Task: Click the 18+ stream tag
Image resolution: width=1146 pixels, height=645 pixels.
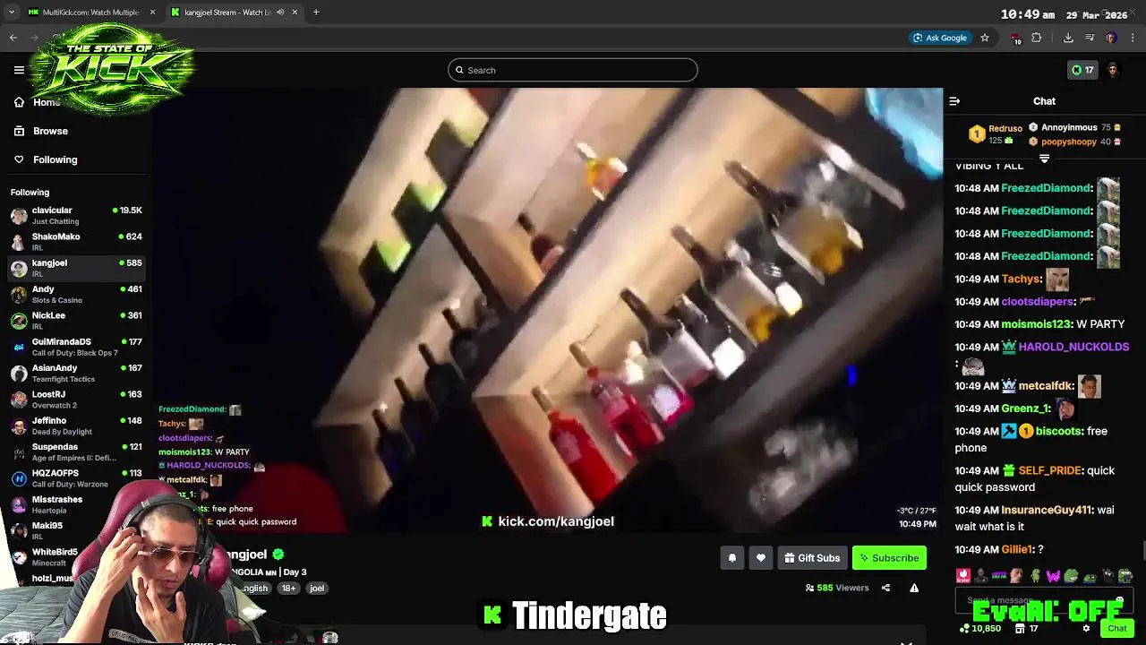Action: (288, 589)
